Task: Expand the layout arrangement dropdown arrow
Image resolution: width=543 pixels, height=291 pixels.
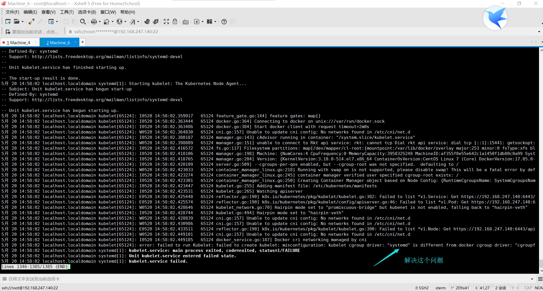Action: point(215,22)
